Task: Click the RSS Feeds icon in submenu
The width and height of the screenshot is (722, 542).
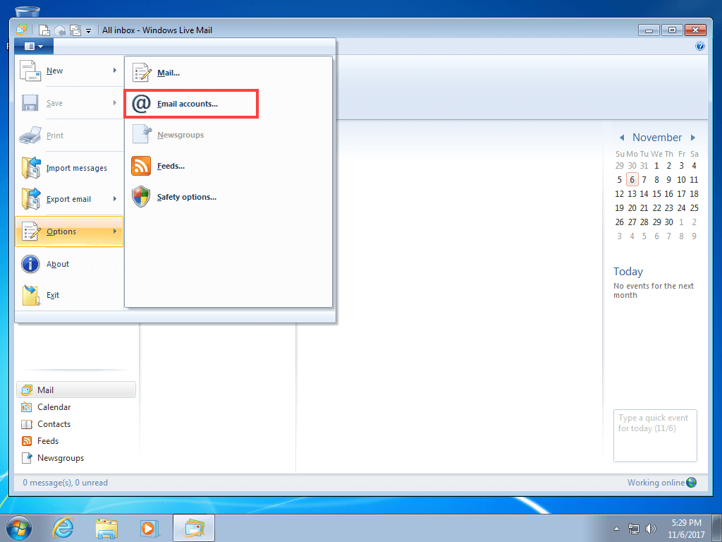Action: point(141,166)
